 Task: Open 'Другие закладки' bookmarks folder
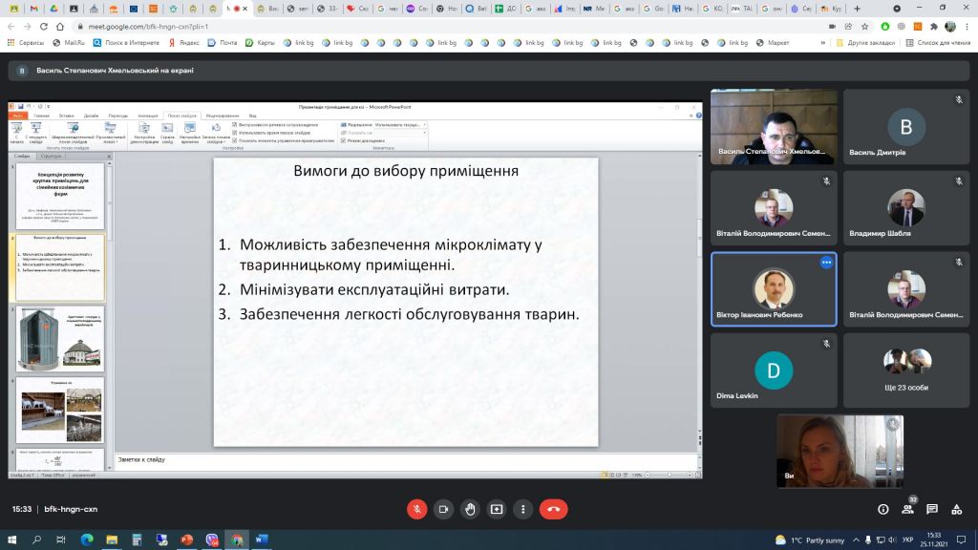pos(865,42)
